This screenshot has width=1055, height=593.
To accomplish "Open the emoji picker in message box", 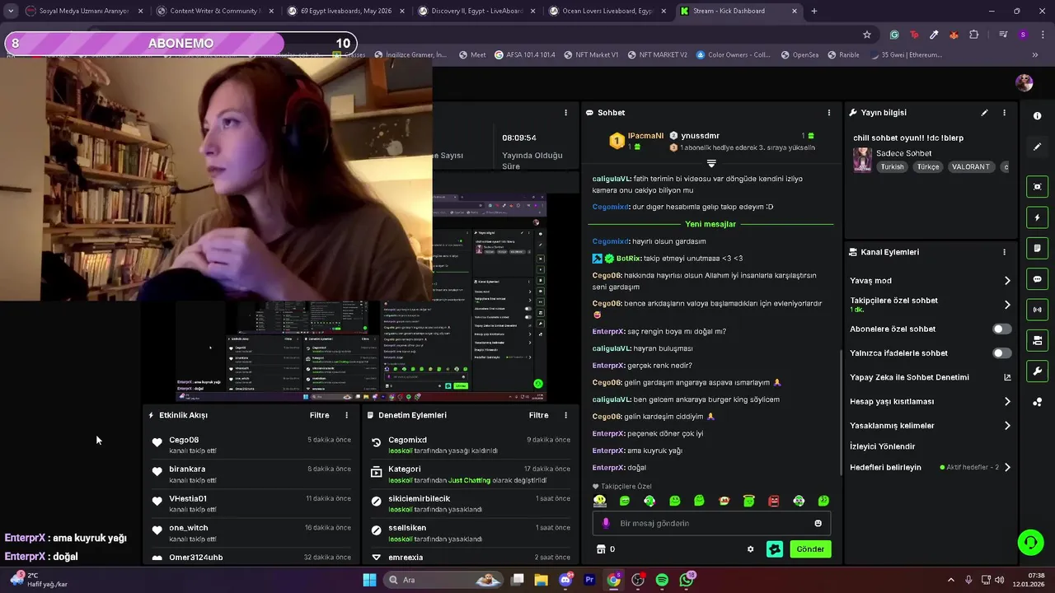I will click(x=818, y=523).
